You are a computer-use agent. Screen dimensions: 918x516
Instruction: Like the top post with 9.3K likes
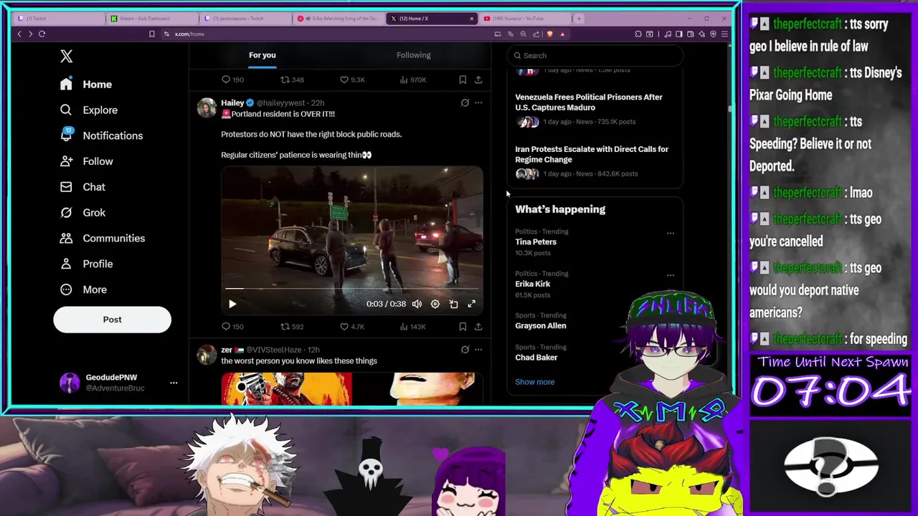tap(352, 80)
